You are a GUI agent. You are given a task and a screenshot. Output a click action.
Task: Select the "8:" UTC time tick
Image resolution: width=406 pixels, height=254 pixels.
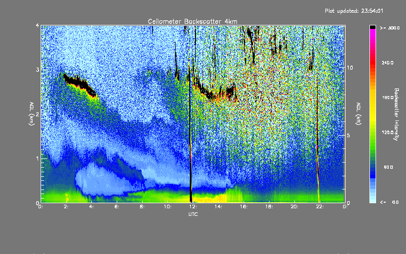click(x=143, y=207)
